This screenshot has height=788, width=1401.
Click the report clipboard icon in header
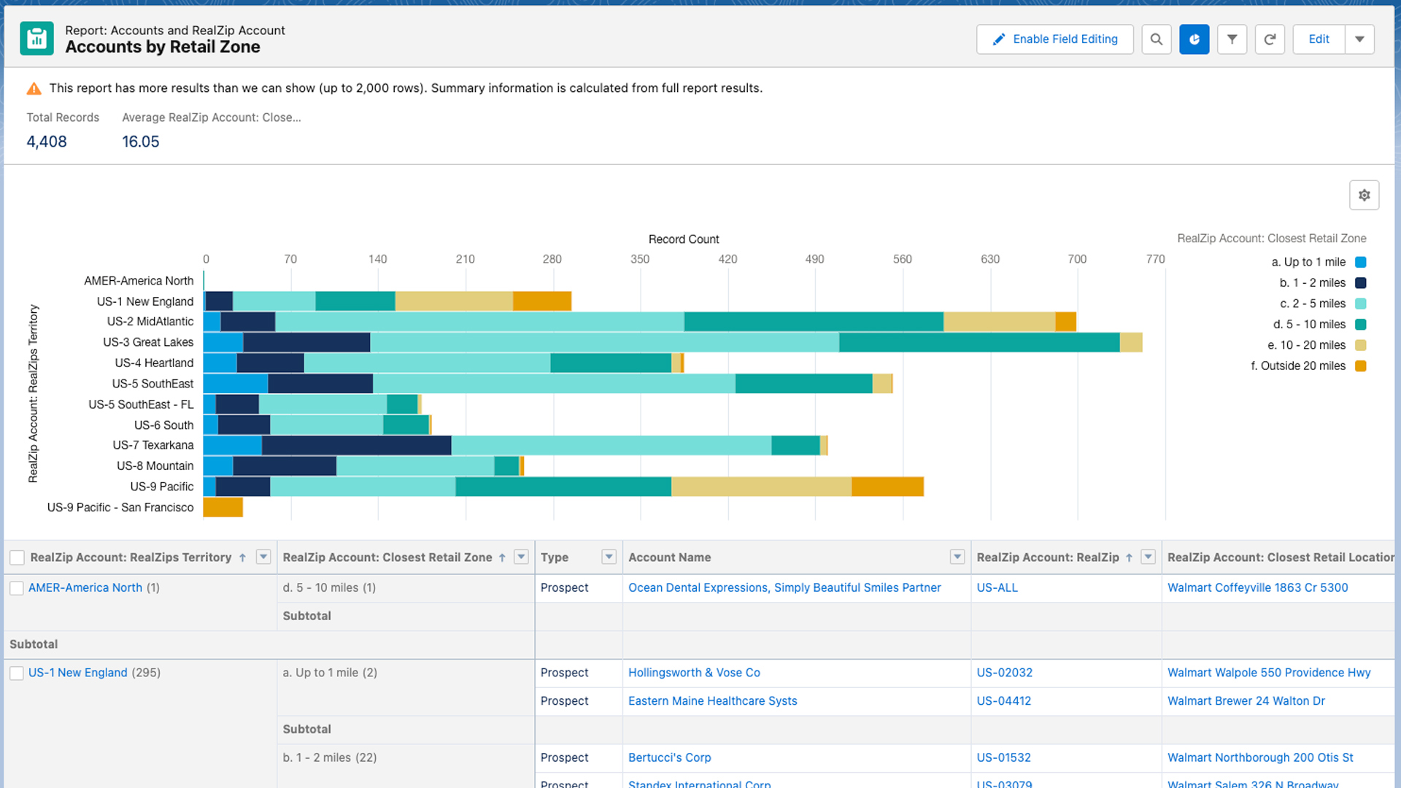tap(36, 39)
